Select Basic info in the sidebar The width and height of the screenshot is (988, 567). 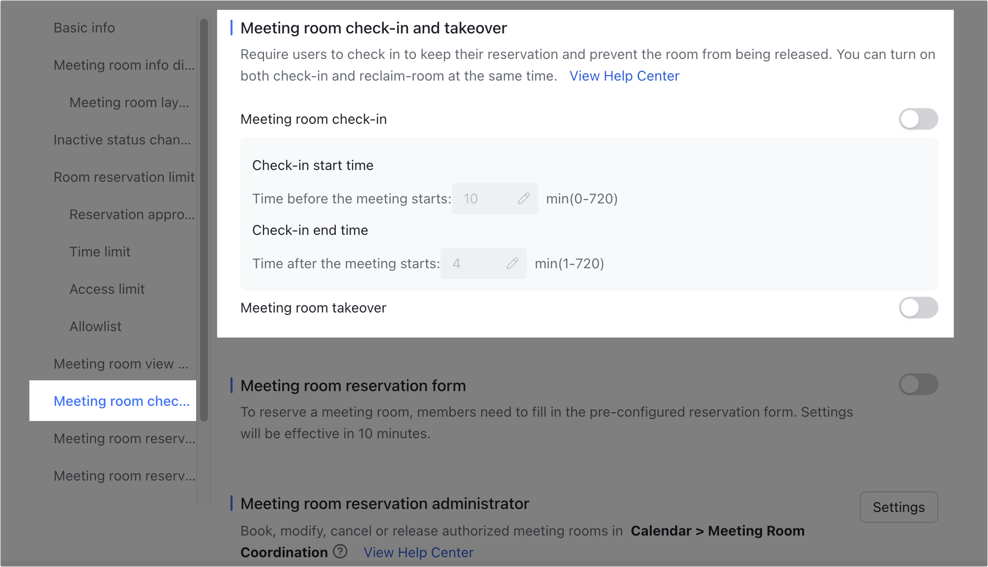click(84, 28)
